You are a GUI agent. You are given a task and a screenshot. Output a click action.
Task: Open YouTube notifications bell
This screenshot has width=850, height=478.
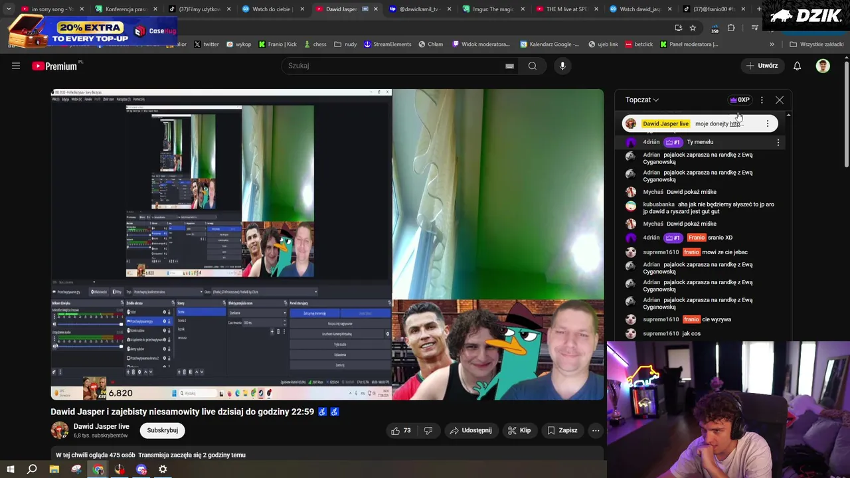pos(797,66)
